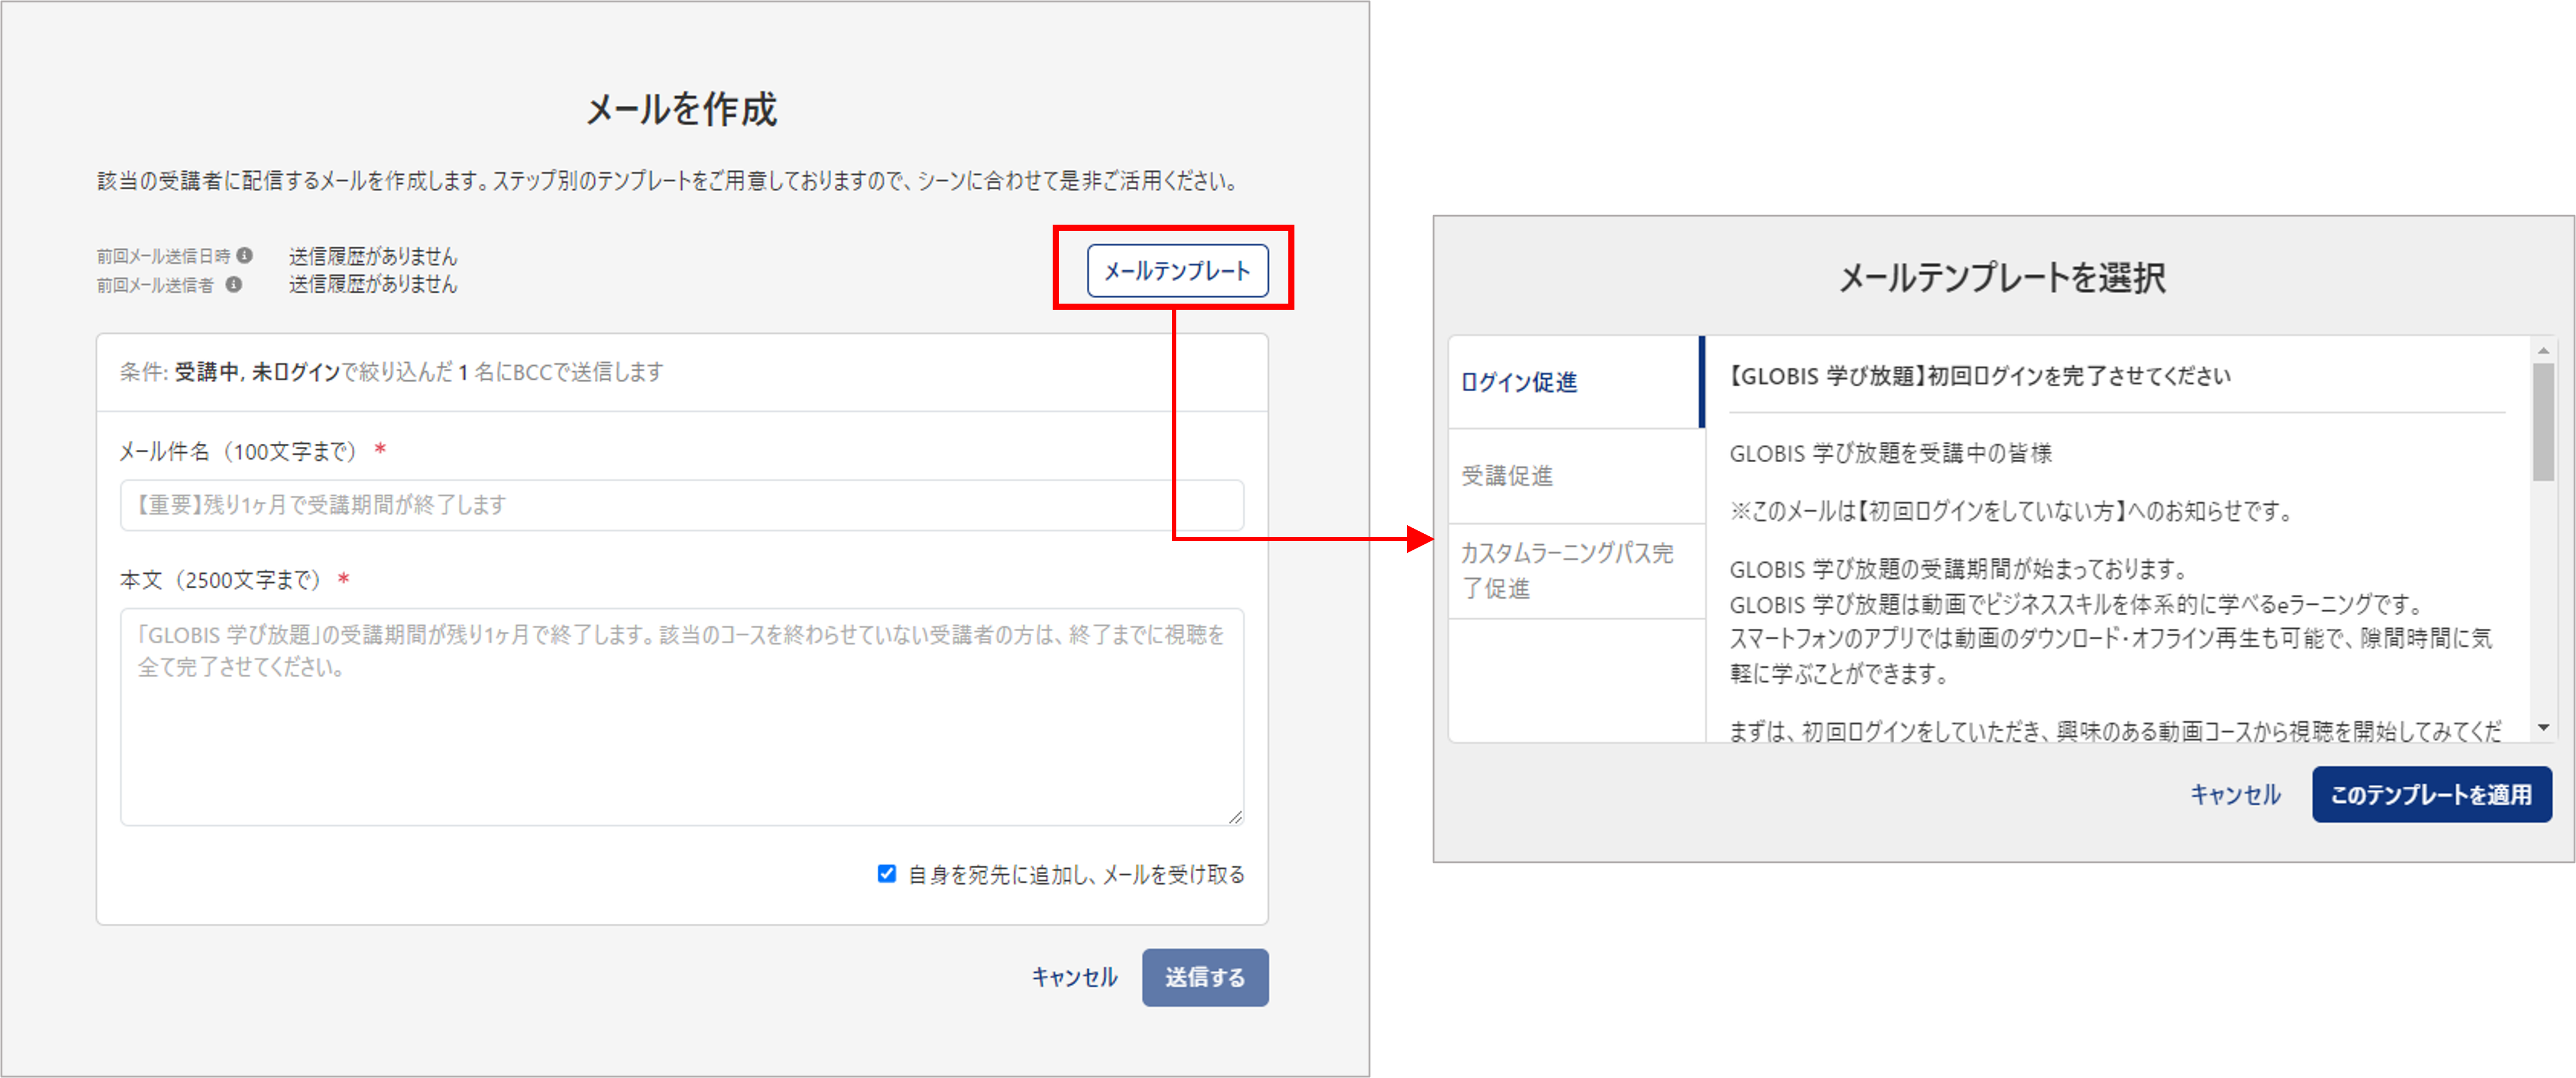Click the scrollbar track below the thumb
The height and width of the screenshot is (1078, 2576).
click(2543, 600)
